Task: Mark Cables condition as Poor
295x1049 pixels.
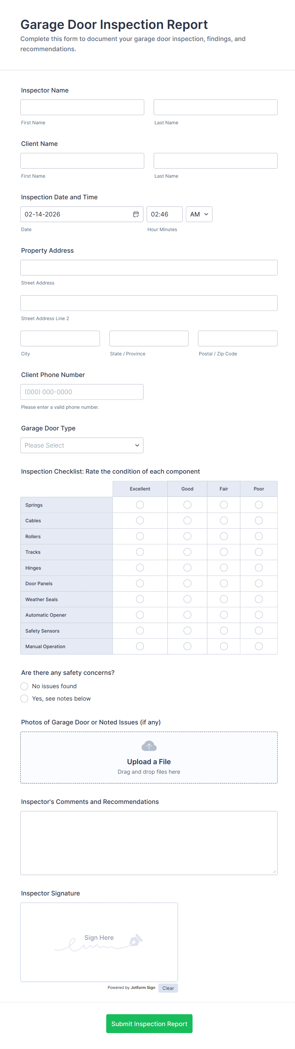Action: (259, 520)
